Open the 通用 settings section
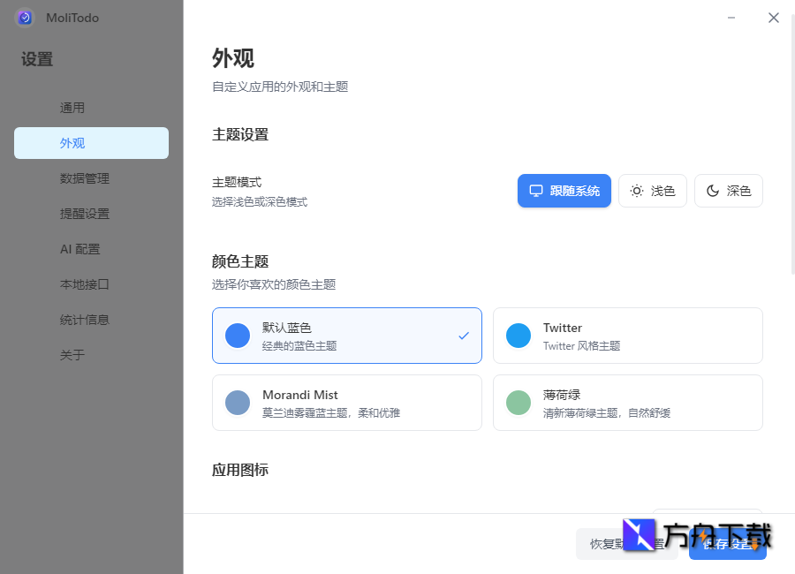 click(x=91, y=107)
